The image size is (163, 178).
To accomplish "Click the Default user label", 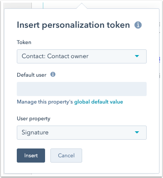I will click(32, 75).
